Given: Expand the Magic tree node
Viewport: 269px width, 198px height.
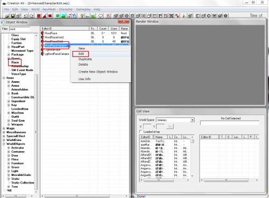Looking at the screenshot, I should coord(4,129).
